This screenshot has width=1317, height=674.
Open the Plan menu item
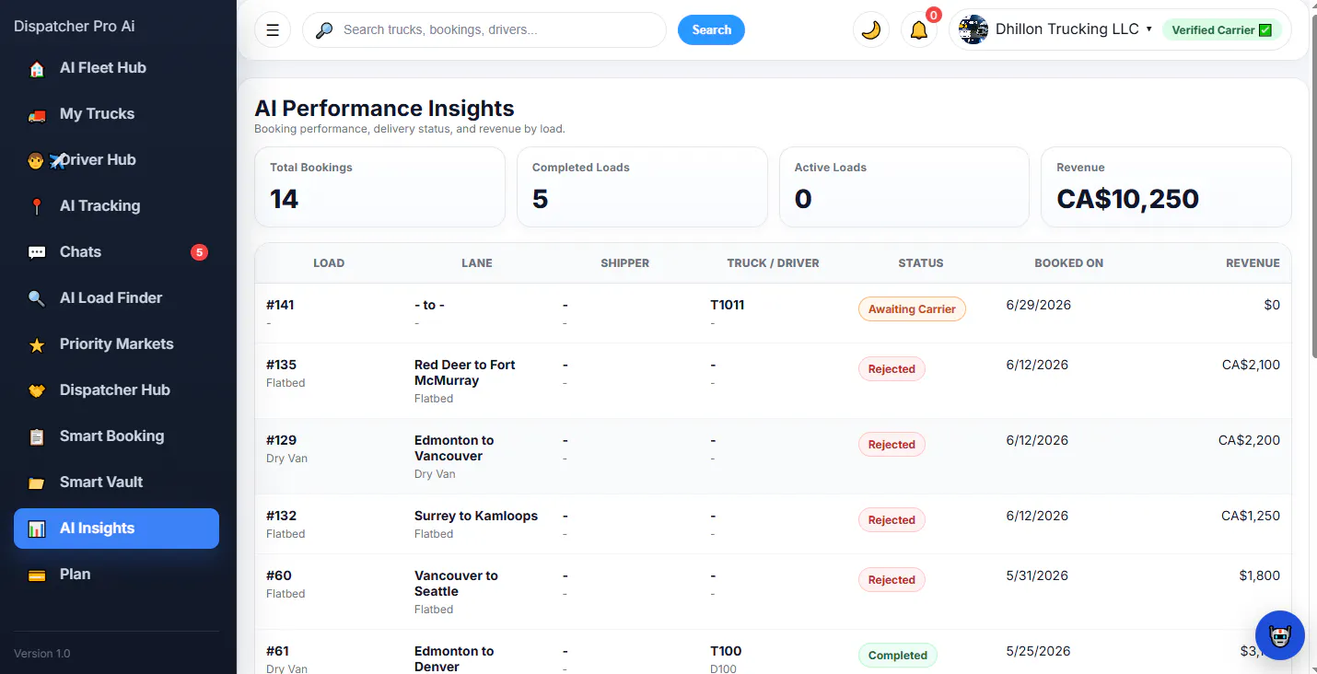click(116, 575)
